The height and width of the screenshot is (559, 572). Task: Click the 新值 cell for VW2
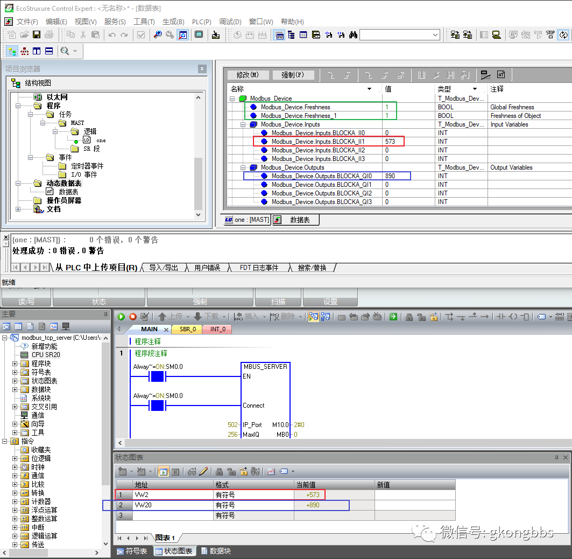(415, 495)
